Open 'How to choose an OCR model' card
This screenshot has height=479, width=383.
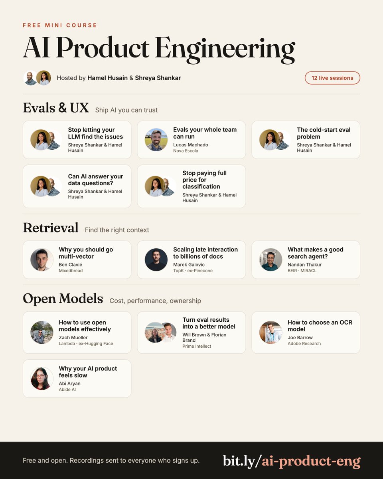pos(306,333)
